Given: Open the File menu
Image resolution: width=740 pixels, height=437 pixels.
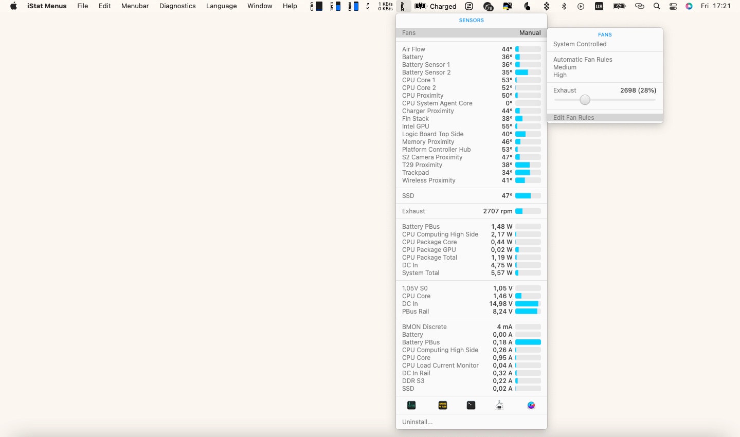Looking at the screenshot, I should pos(83,6).
